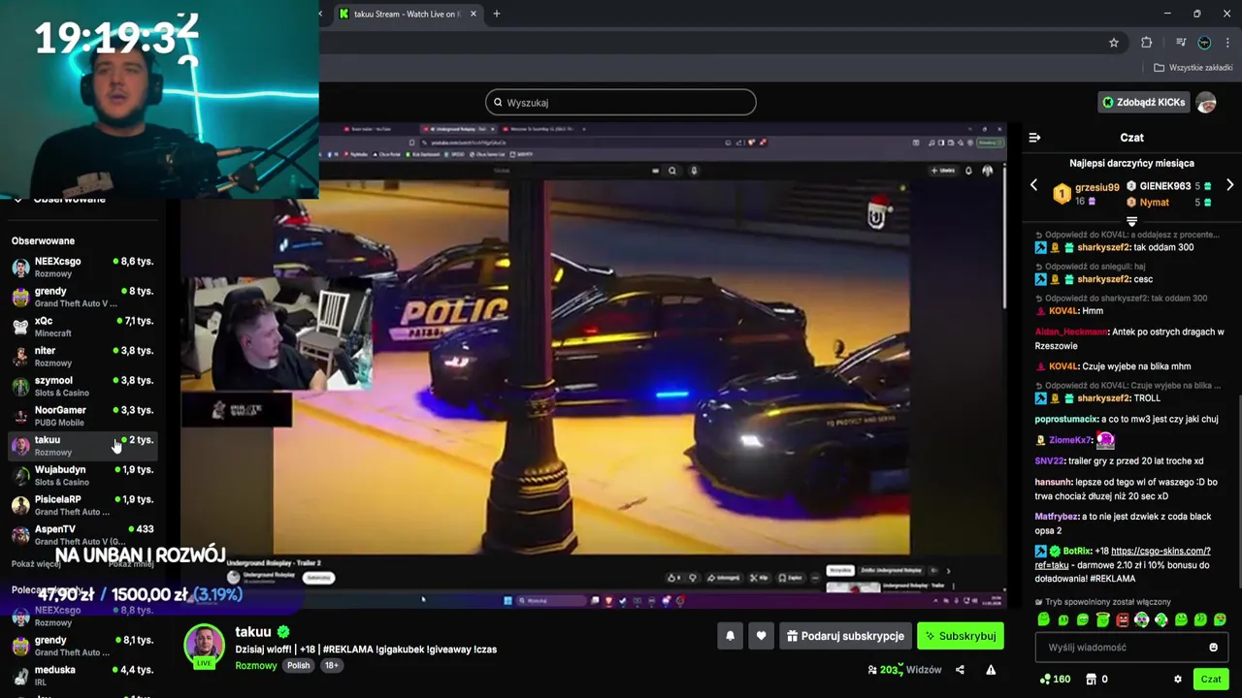Screen dimensions: 1242x698
Task: Click username Nymat in leaderboard
Action: pyautogui.click(x=1154, y=203)
